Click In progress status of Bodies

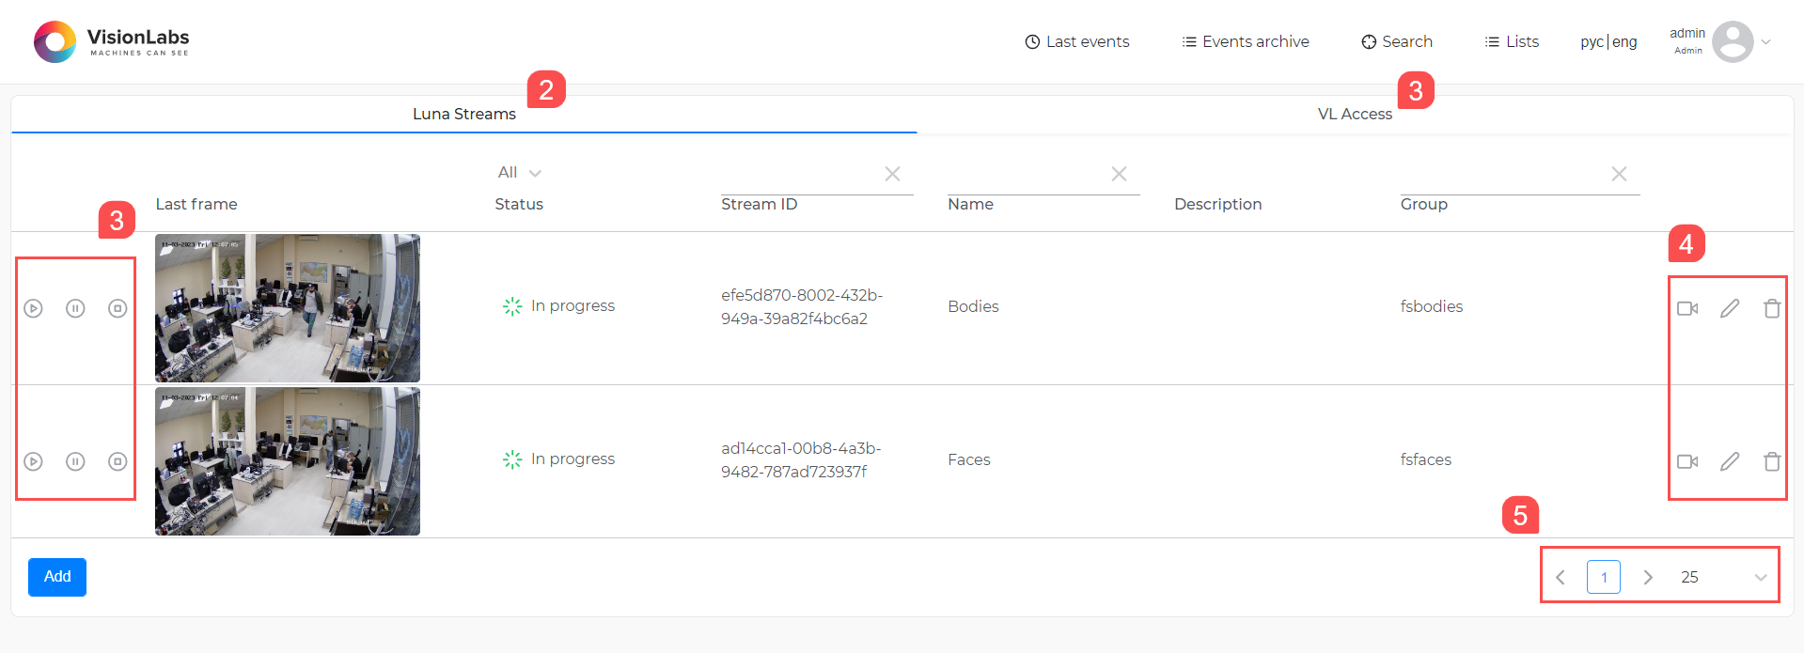[x=558, y=306]
